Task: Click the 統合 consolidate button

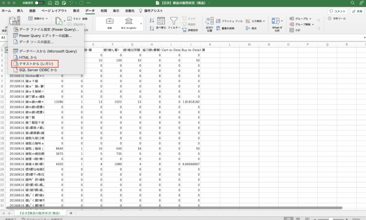Action: (x=251, y=28)
